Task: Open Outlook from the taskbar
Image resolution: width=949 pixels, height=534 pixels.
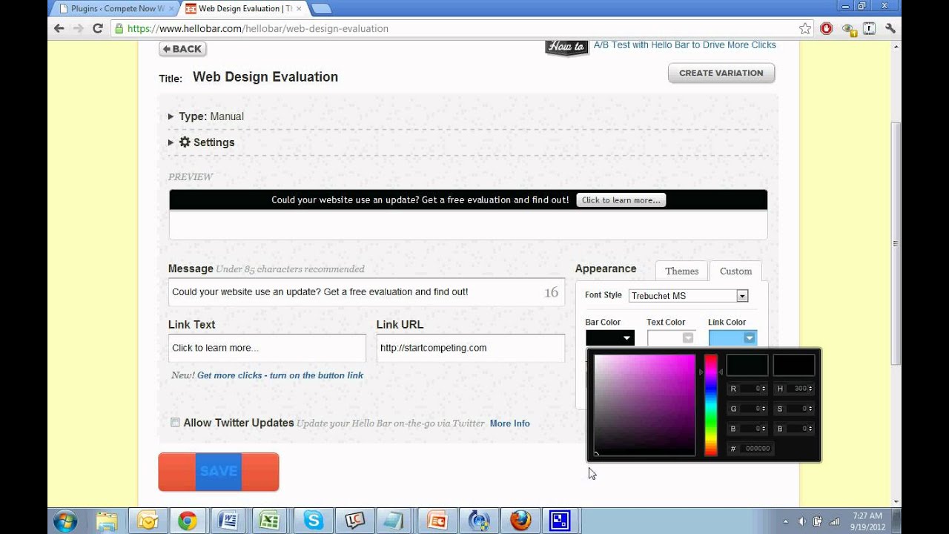Action: (148, 521)
